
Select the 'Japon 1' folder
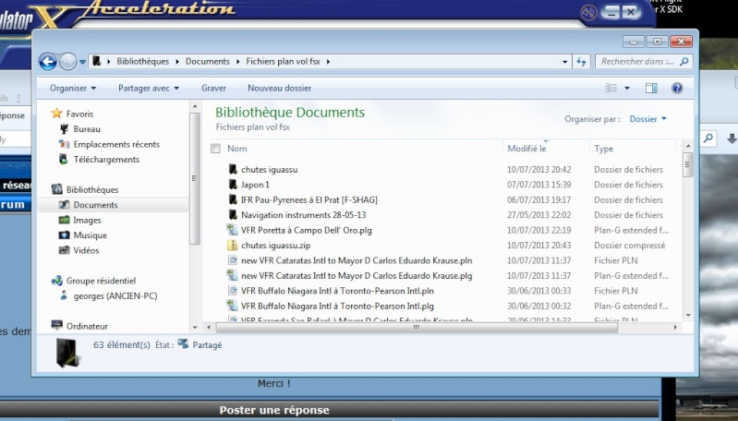click(255, 185)
